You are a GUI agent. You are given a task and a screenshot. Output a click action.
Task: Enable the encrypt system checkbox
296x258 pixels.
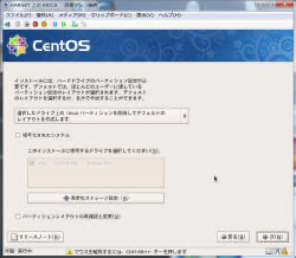[17, 135]
